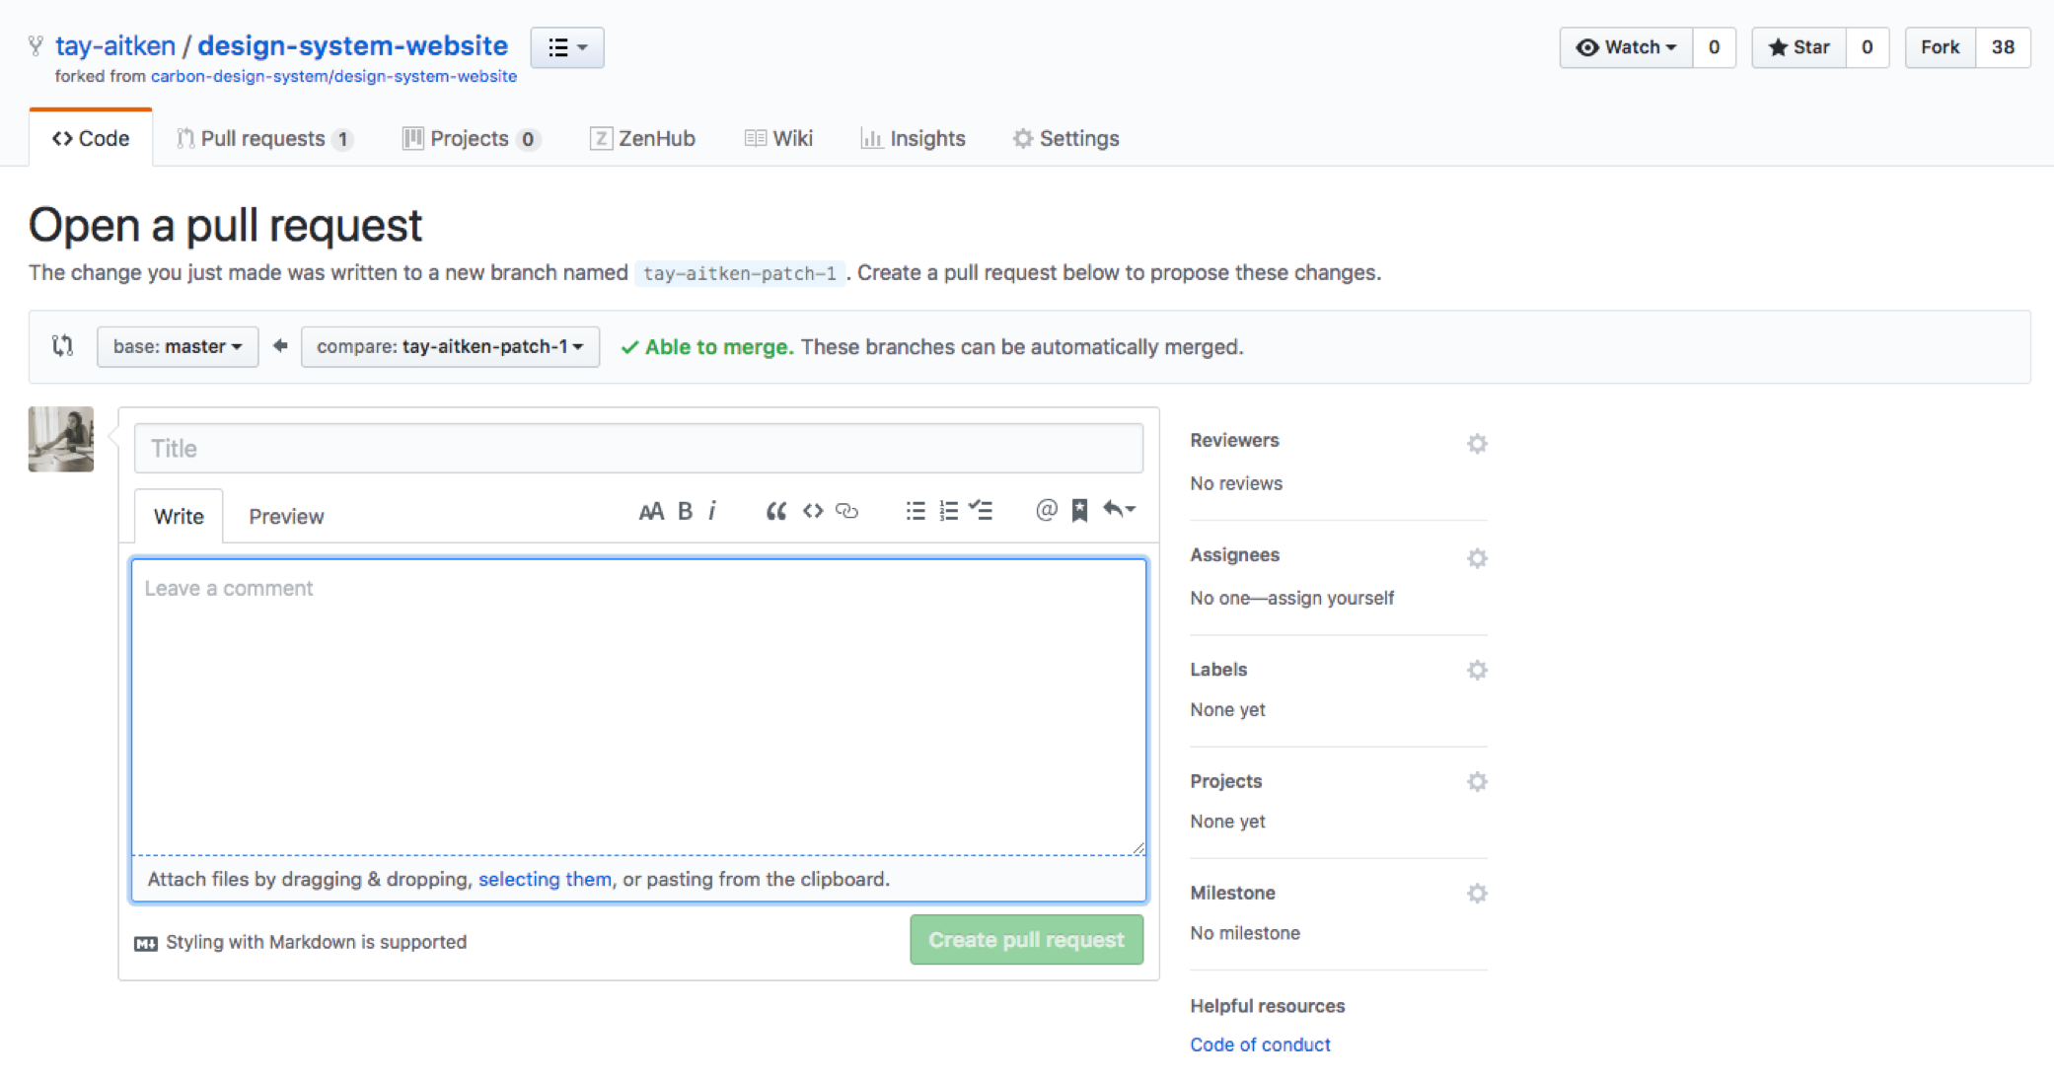The image size is (2054, 1081).
Task: Insert a quote using the quotation icon
Action: (x=776, y=511)
